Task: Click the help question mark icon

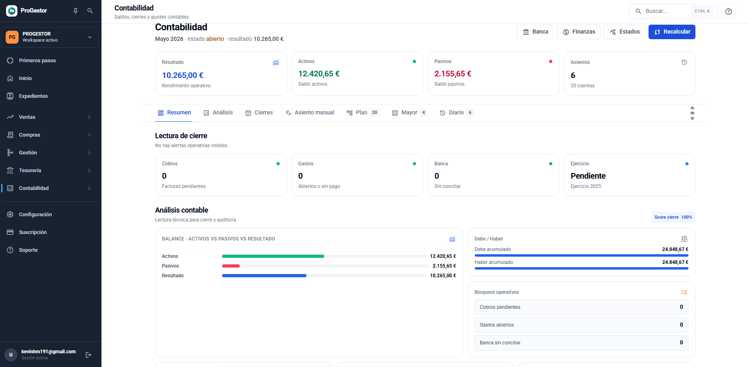Action: pyautogui.click(x=729, y=11)
